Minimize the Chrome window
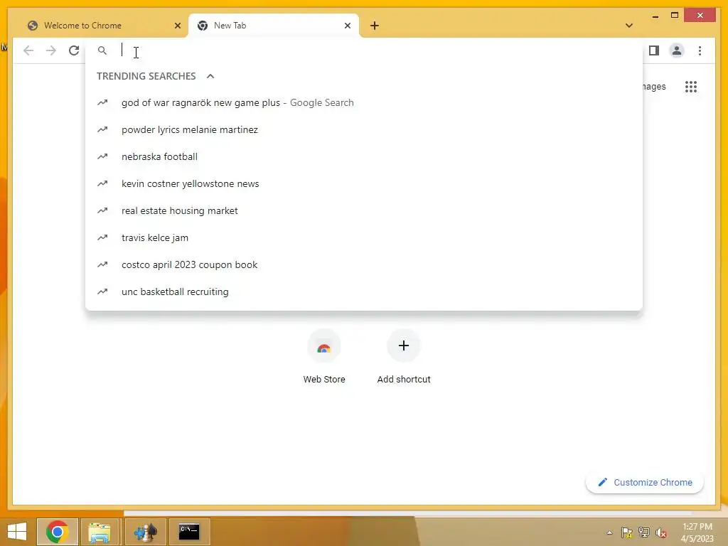 (x=655, y=16)
